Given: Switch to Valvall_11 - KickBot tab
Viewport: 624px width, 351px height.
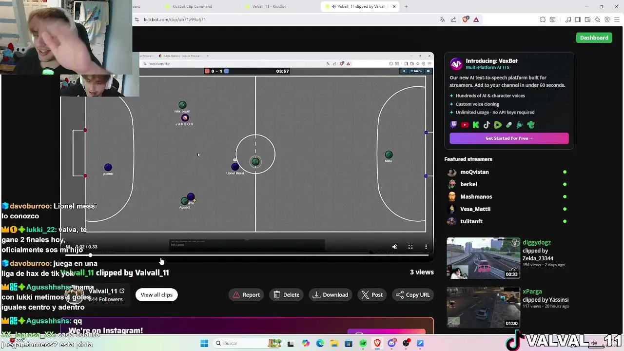Looking at the screenshot, I should pyautogui.click(x=269, y=6).
